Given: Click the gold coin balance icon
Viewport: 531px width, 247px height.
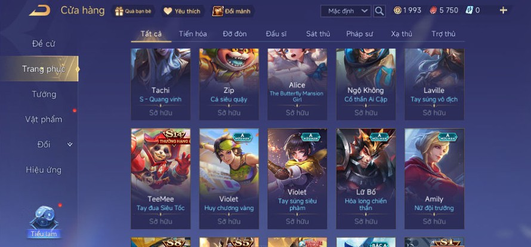Looking at the screenshot, I should (x=397, y=11).
